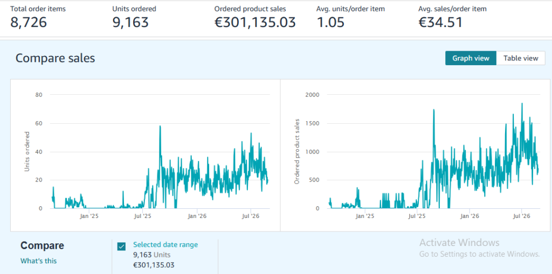Click the Ordered product sales axis label
552x274 pixels.
(297, 152)
